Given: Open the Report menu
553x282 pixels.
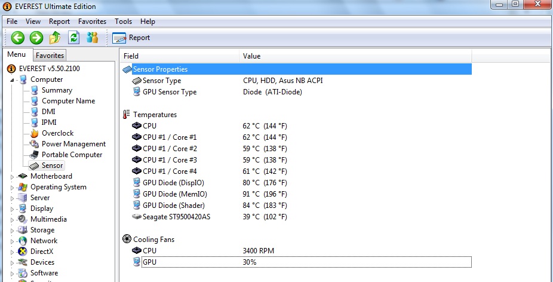Looking at the screenshot, I should pos(59,22).
